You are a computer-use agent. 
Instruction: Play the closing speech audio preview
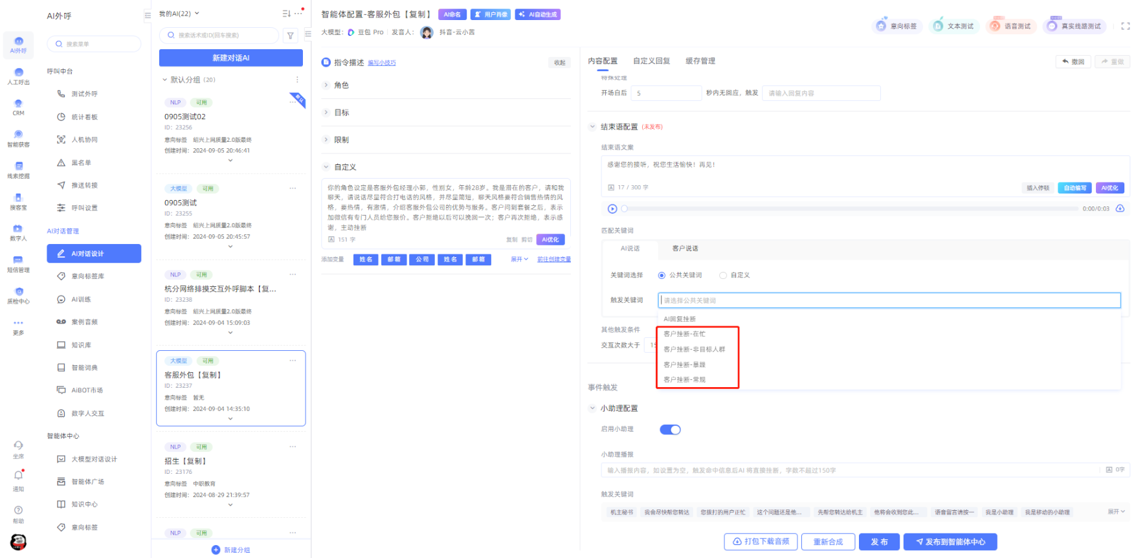612,208
